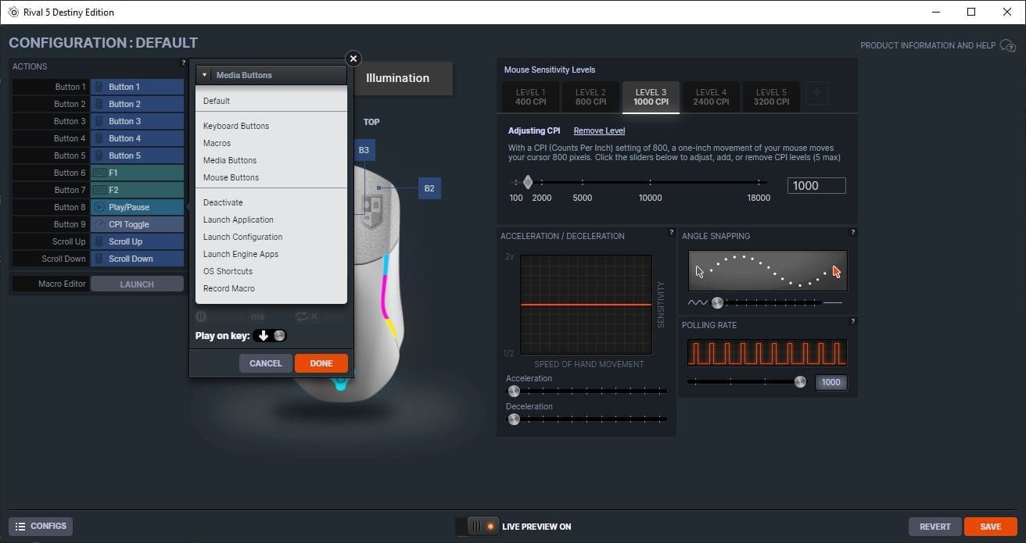Select the Level 3 1000 CPI tab
This screenshot has height=543, width=1026.
click(651, 97)
